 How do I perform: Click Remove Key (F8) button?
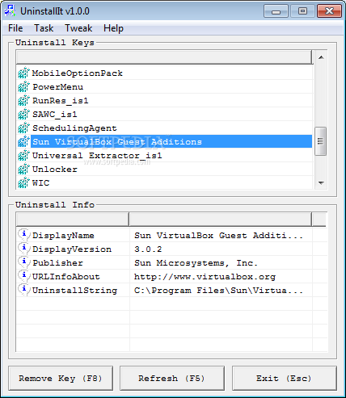click(61, 378)
